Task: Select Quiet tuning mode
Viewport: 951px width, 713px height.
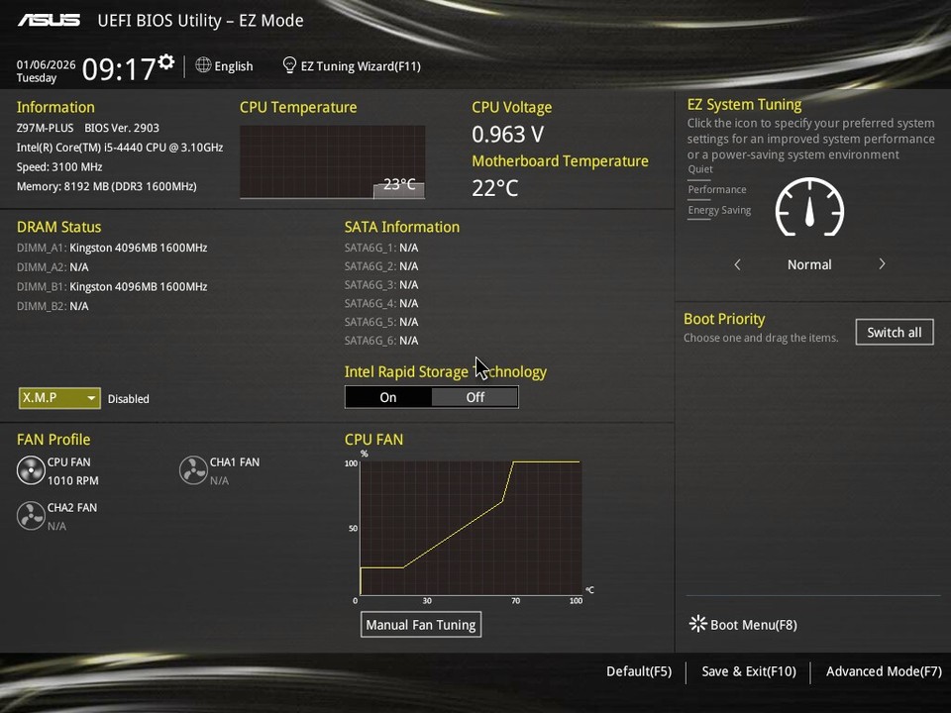Action: point(700,169)
